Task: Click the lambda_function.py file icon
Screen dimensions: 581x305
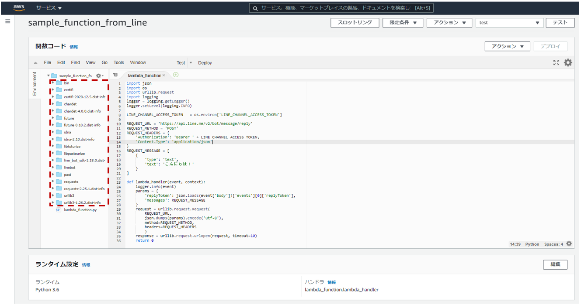Action: tap(59, 210)
